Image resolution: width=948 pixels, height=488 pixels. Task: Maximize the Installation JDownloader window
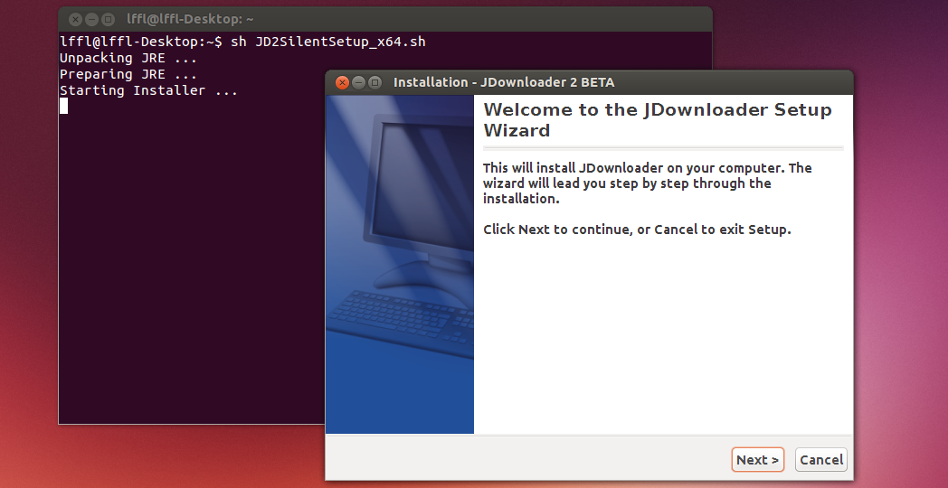374,83
